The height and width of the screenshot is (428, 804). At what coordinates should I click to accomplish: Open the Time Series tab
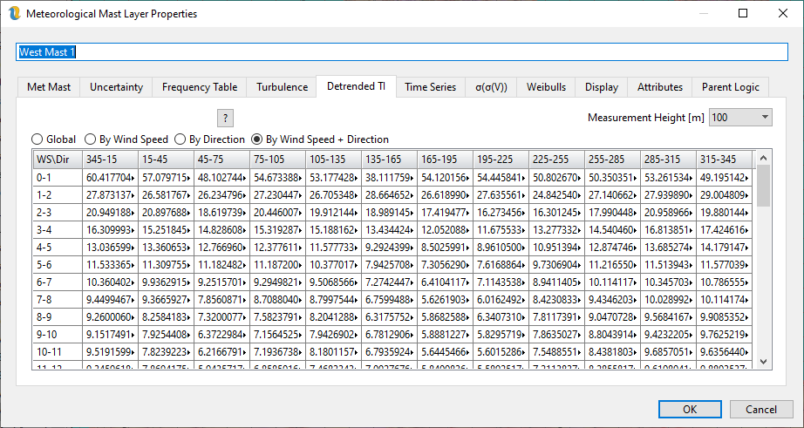click(x=430, y=87)
